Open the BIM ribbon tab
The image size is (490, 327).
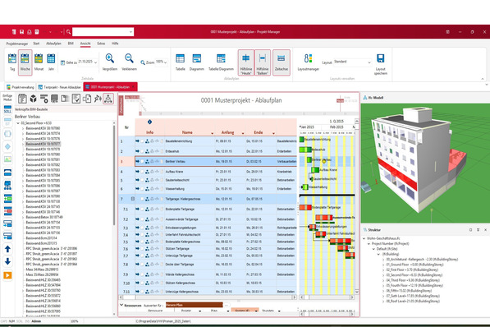click(71, 44)
